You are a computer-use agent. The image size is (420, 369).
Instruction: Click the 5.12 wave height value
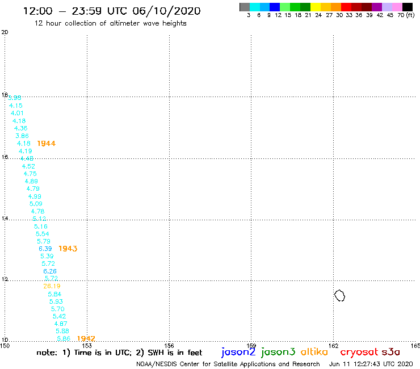[x=39, y=219]
